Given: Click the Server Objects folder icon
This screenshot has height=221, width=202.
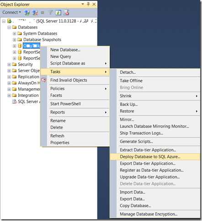Looking at the screenshot, I should [x=14, y=70].
